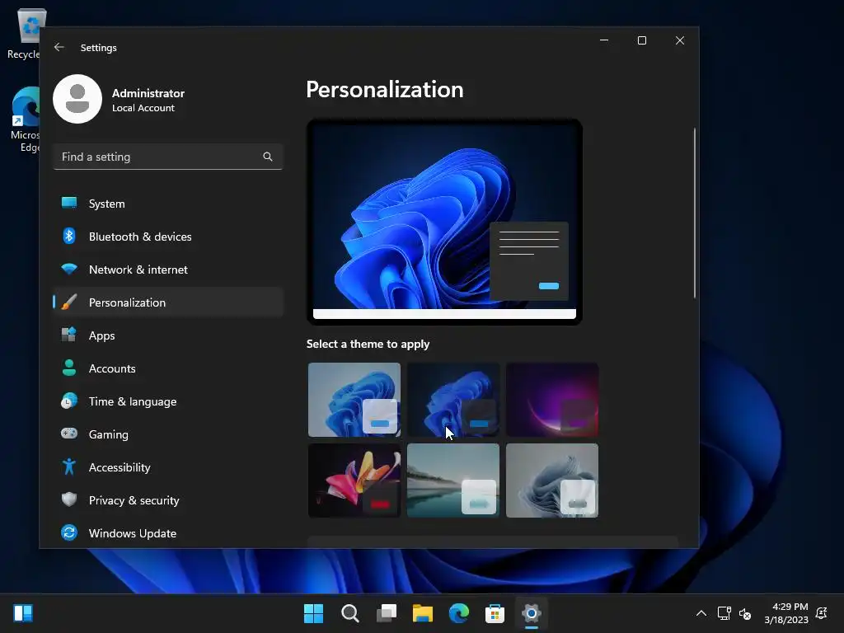Viewport: 844px width, 633px height.
Task: Open the Windows Start menu
Action: (x=313, y=612)
